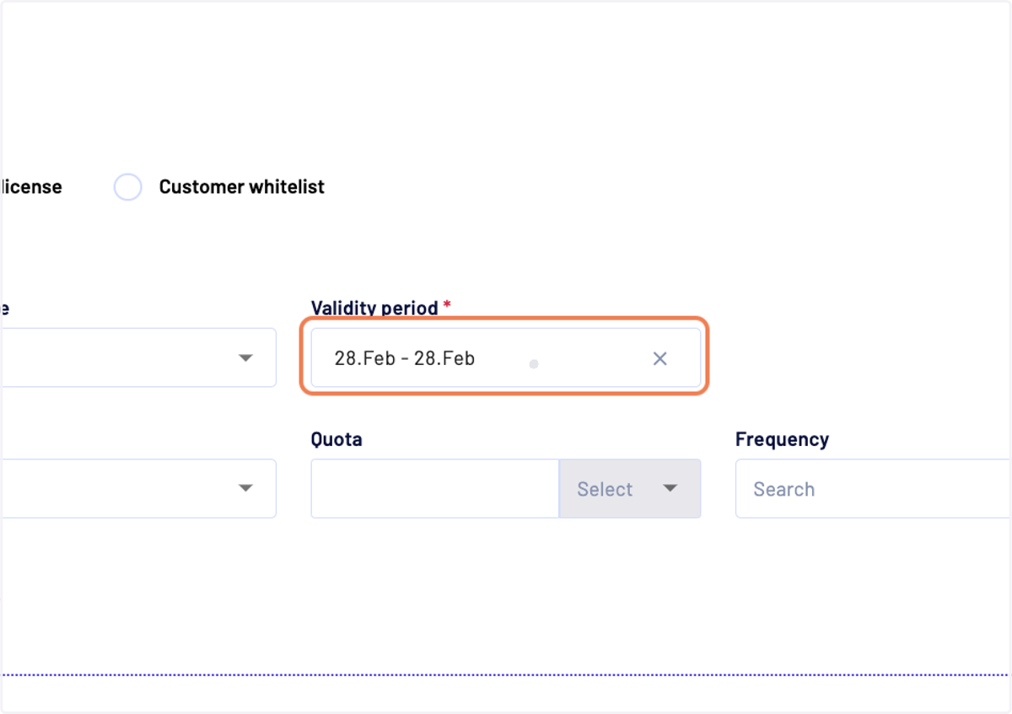The width and height of the screenshot is (1012, 714).
Task: Click the Select placeholder text in Quota
Action: 605,489
